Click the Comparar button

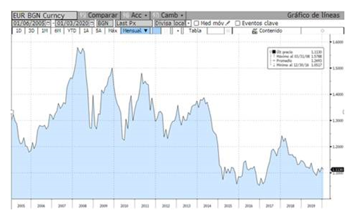click(99, 16)
